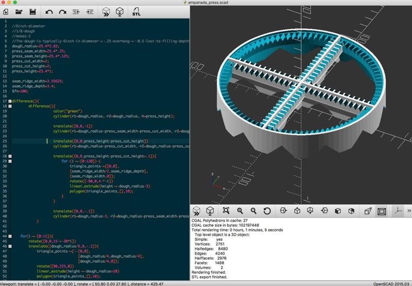Switch to the Left view
This screenshot has height=286, width=412.
324,211
